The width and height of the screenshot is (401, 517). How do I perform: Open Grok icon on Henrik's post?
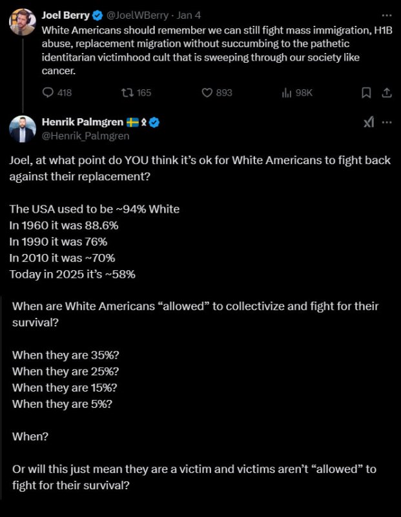[x=369, y=122]
